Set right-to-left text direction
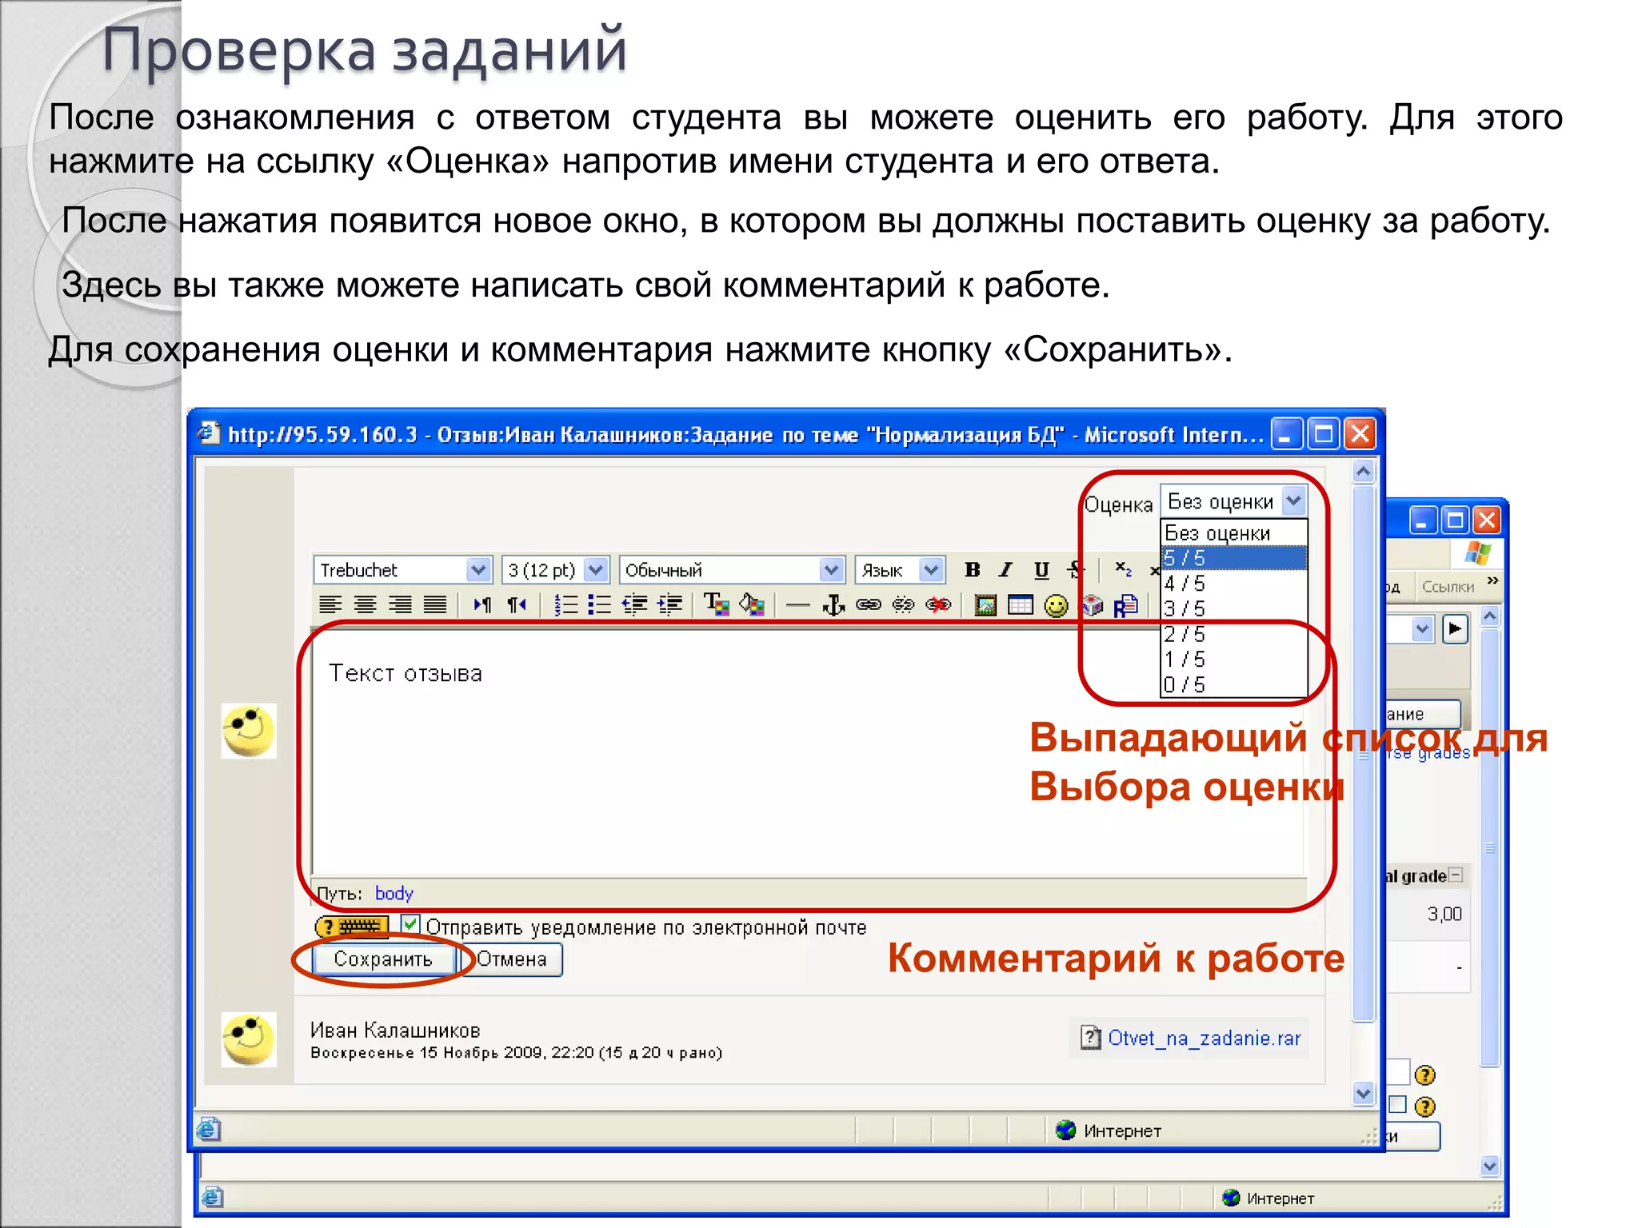The width and height of the screenshot is (1638, 1228). (x=517, y=605)
